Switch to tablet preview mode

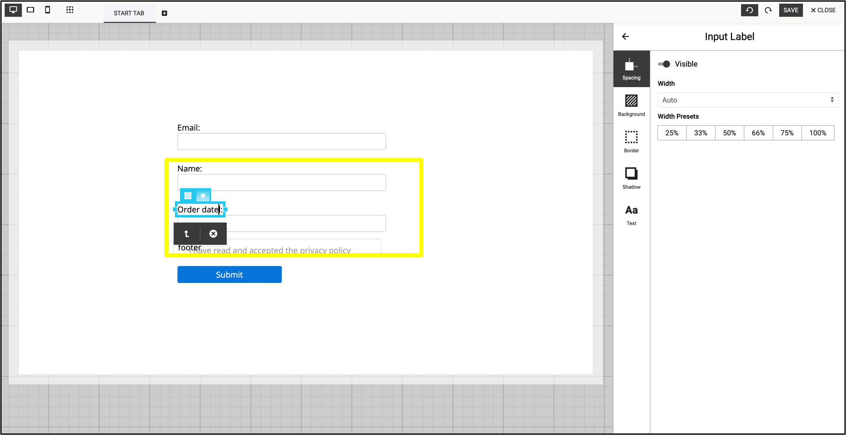pos(31,10)
